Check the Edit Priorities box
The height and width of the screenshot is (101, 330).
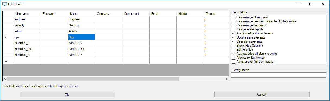[233, 50]
